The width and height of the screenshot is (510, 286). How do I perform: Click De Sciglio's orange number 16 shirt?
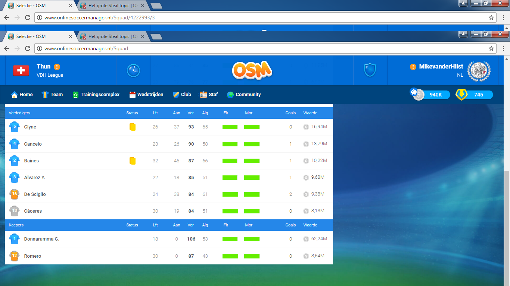click(14, 194)
